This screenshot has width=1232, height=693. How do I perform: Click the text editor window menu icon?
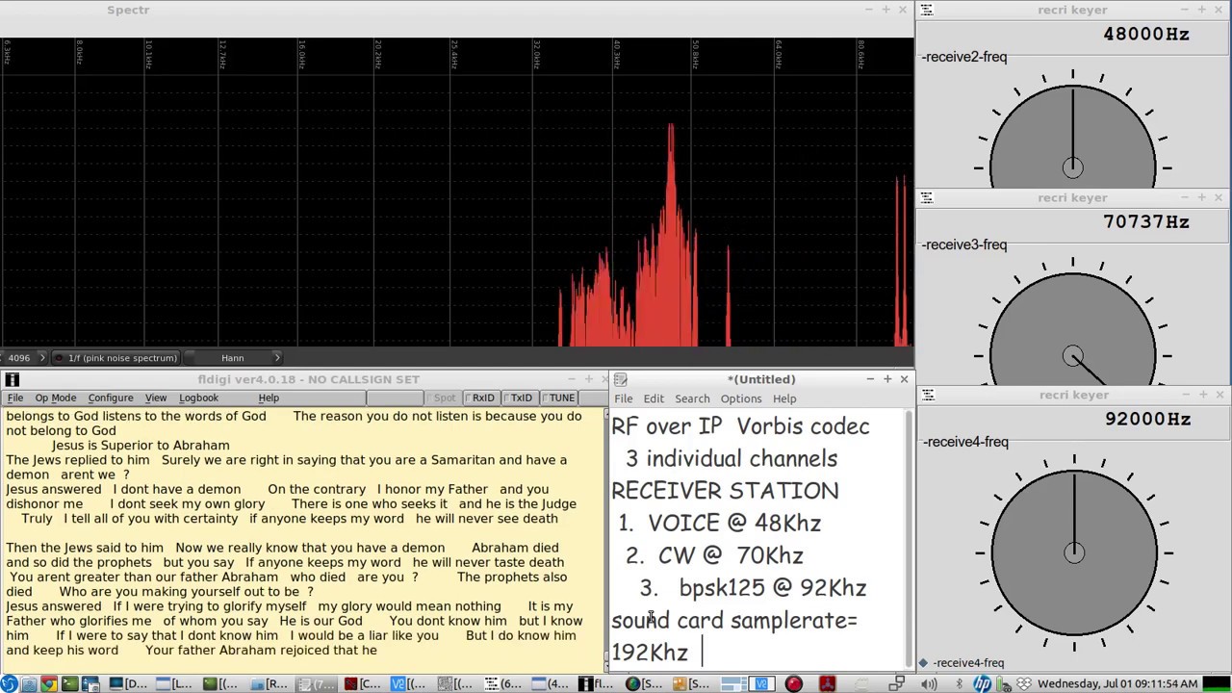point(621,379)
